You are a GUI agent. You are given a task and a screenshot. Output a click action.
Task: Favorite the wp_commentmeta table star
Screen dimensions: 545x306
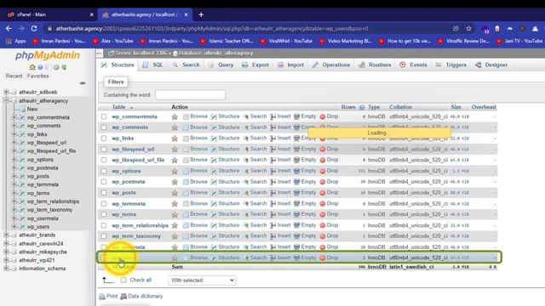click(175, 117)
